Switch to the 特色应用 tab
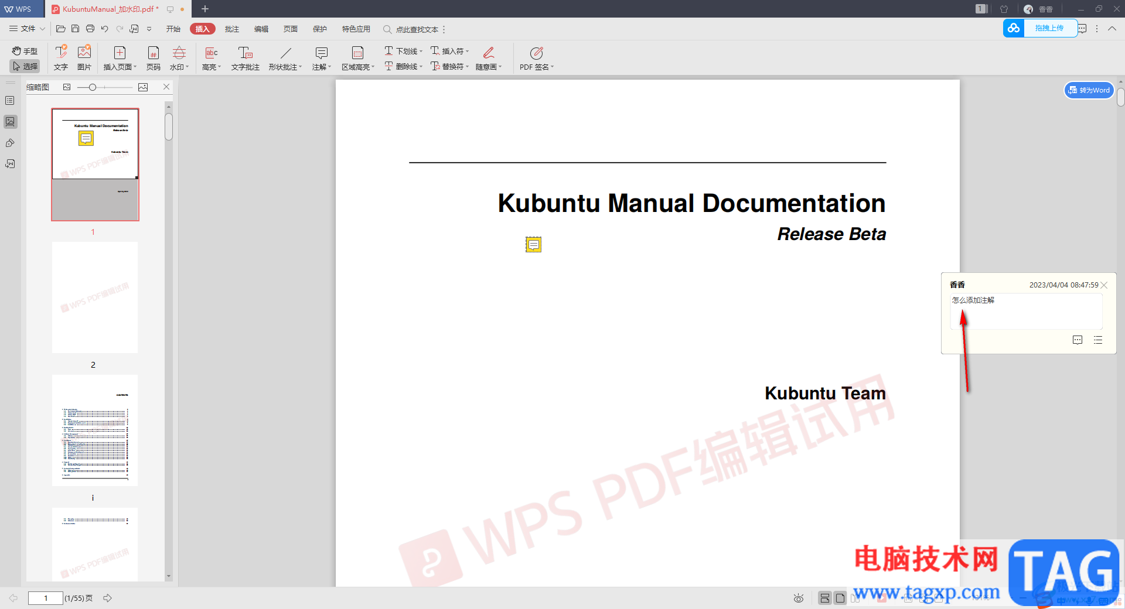Image resolution: width=1125 pixels, height=609 pixels. tap(356, 29)
